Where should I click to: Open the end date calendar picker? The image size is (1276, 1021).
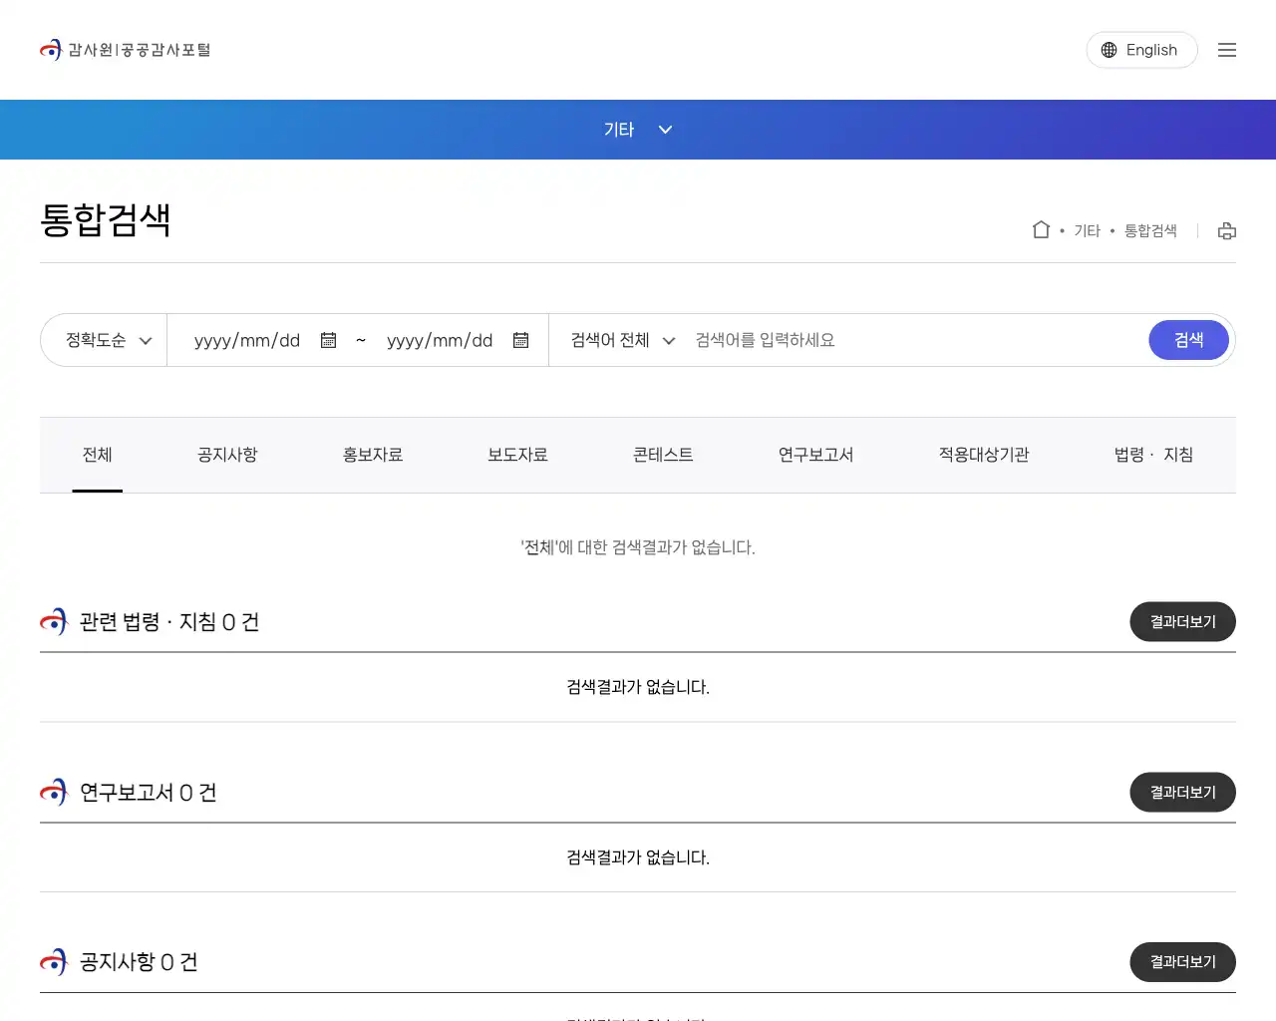pyautogui.click(x=520, y=340)
